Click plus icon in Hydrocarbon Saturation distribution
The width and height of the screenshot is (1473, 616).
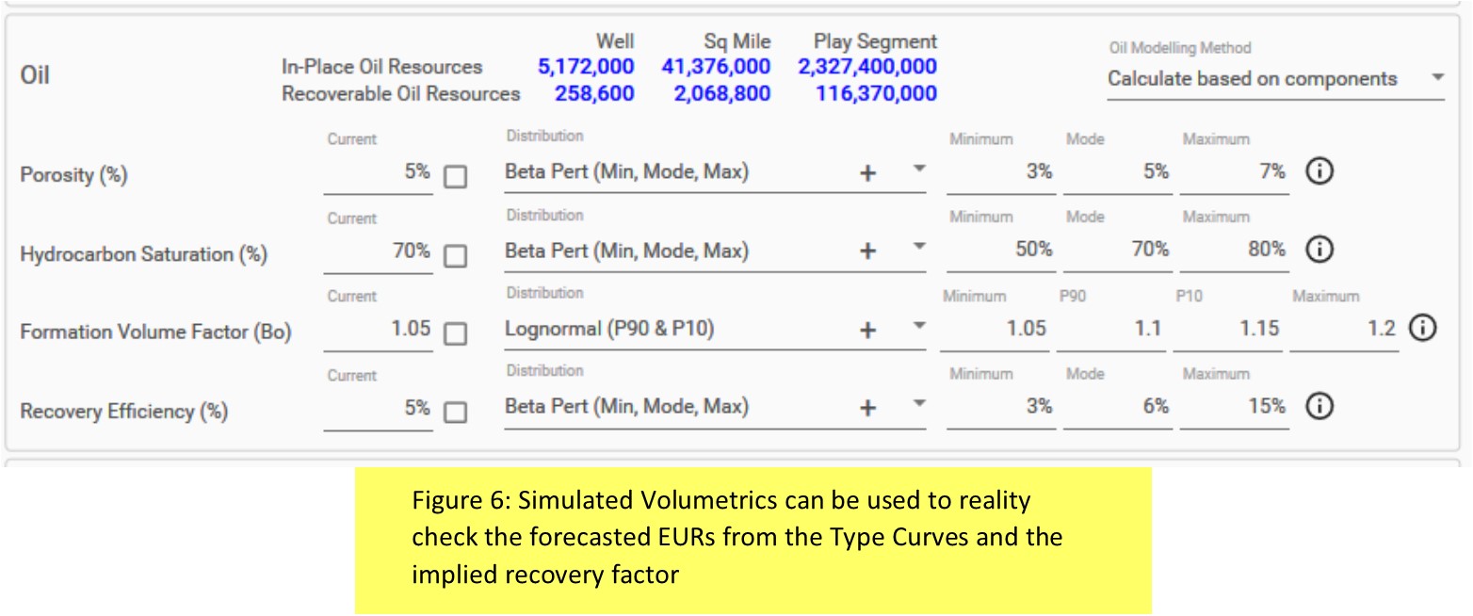pyautogui.click(x=868, y=251)
